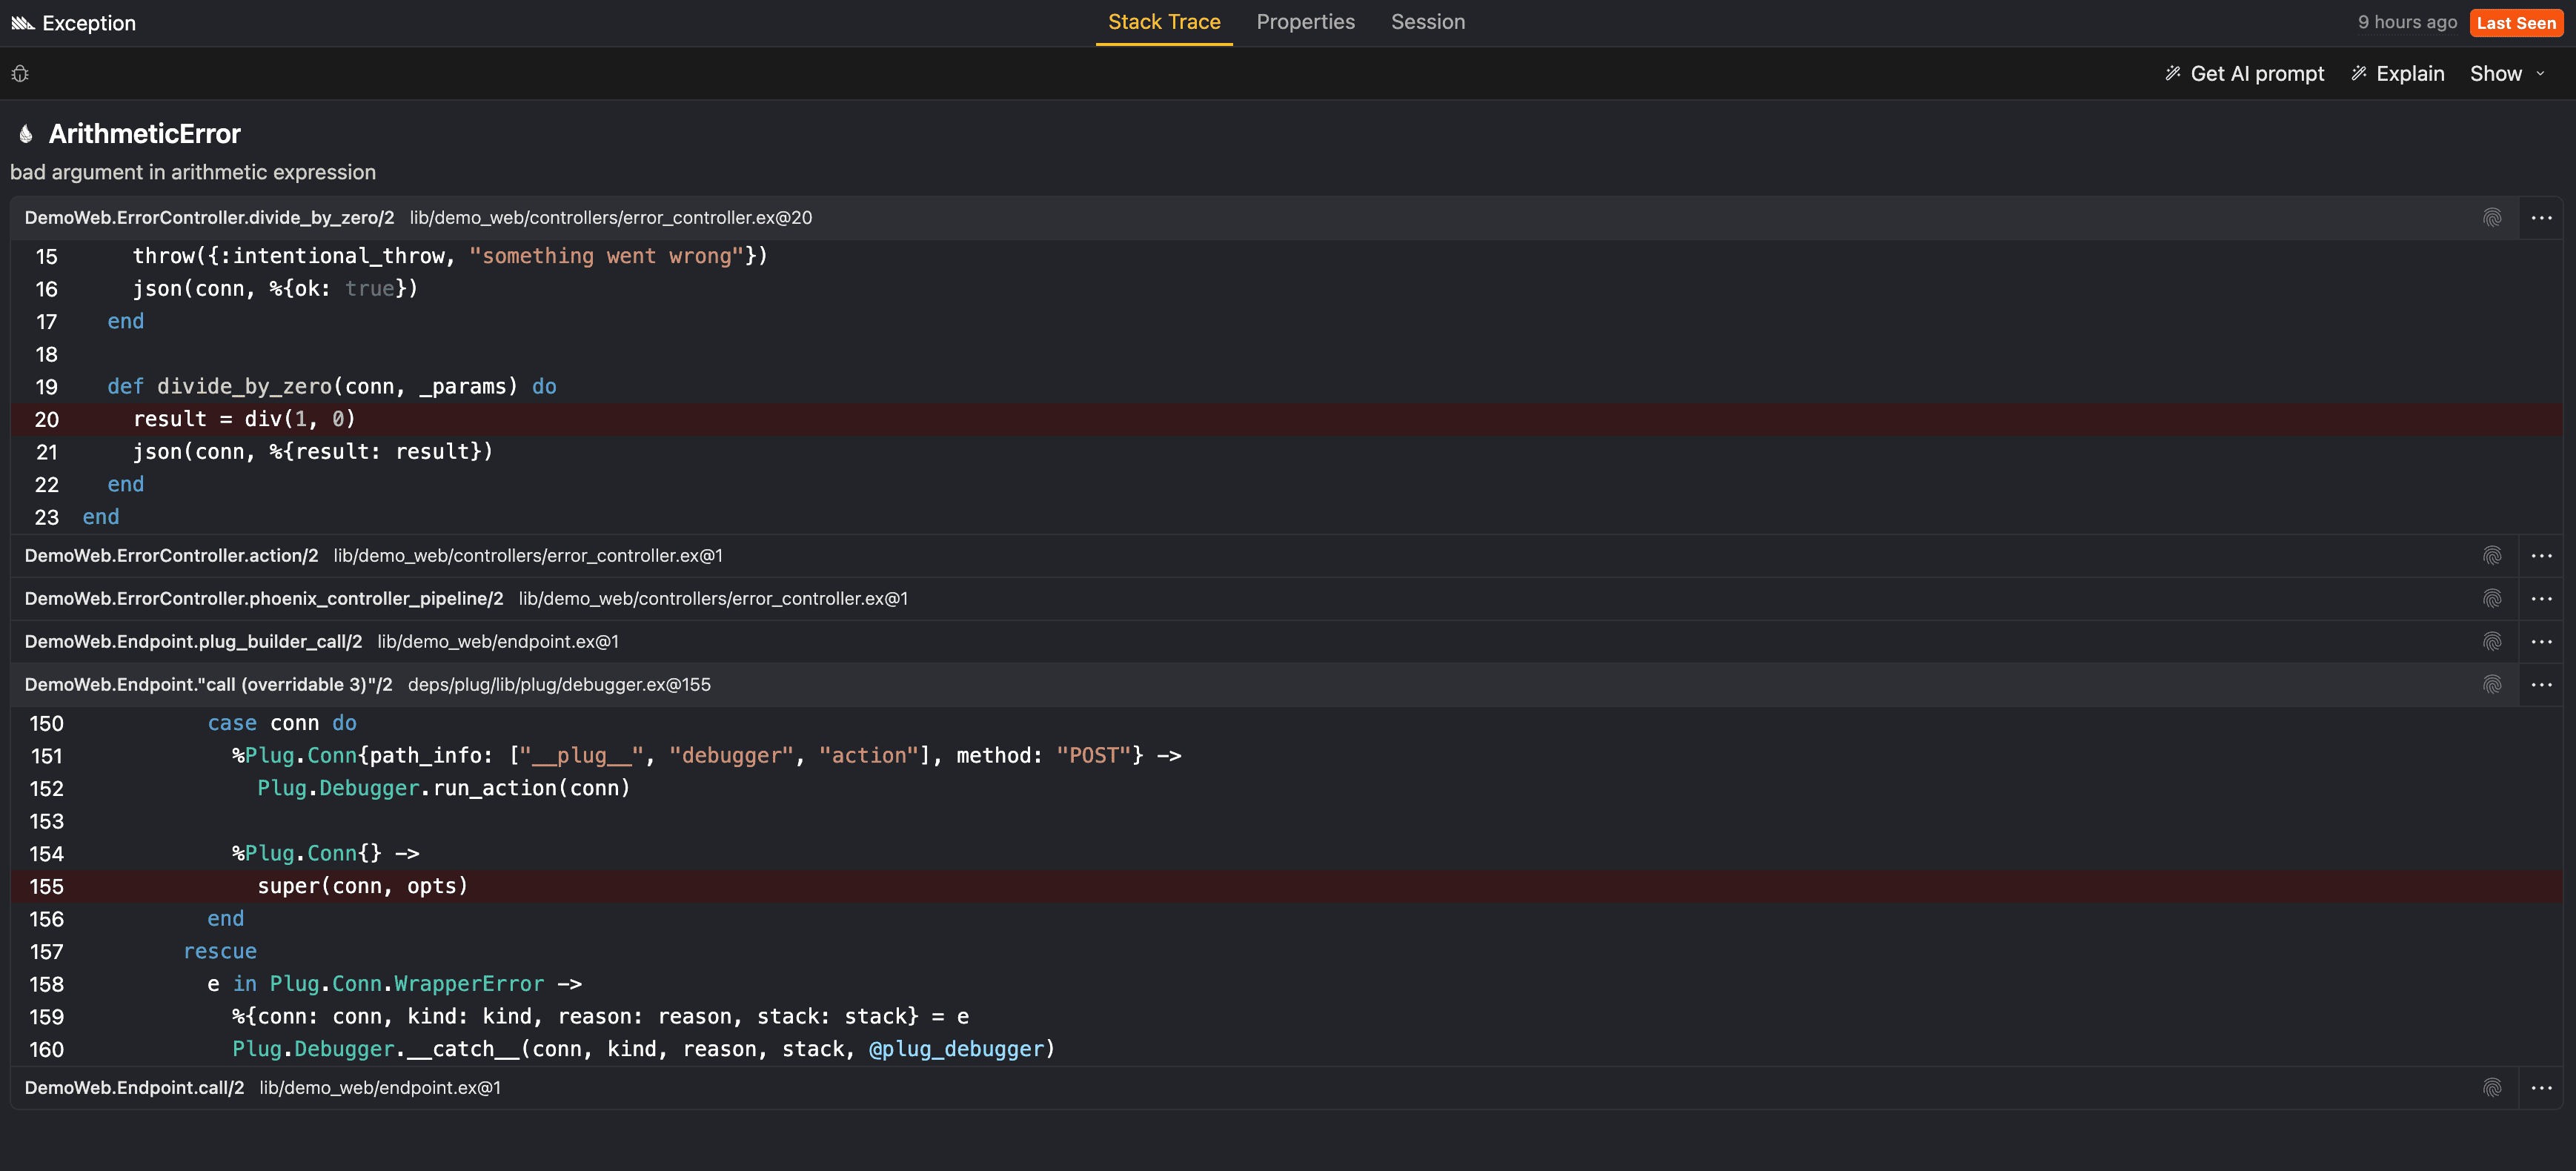This screenshot has height=1171, width=2576.
Task: Click the Get AI prompt button
Action: [2244, 73]
